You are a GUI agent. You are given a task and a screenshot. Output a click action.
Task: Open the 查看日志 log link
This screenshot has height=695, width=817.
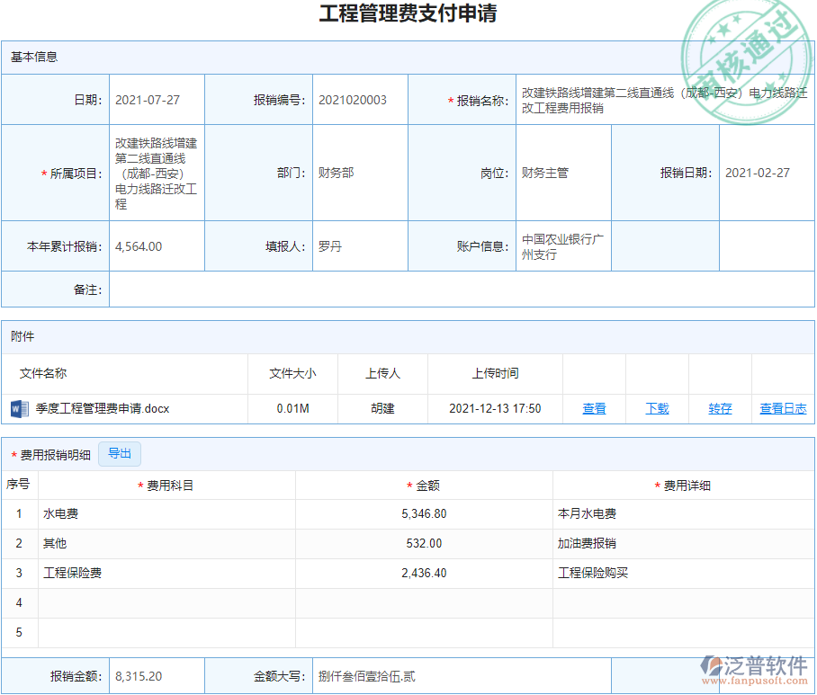[782, 408]
